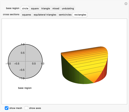Click the 'base region' caption under plot
This screenshot has height=112, width=129.
tap(25, 88)
